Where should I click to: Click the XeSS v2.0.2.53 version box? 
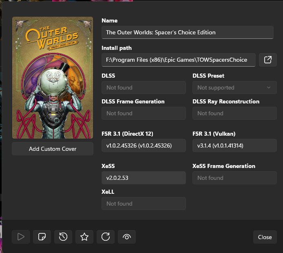(x=144, y=178)
